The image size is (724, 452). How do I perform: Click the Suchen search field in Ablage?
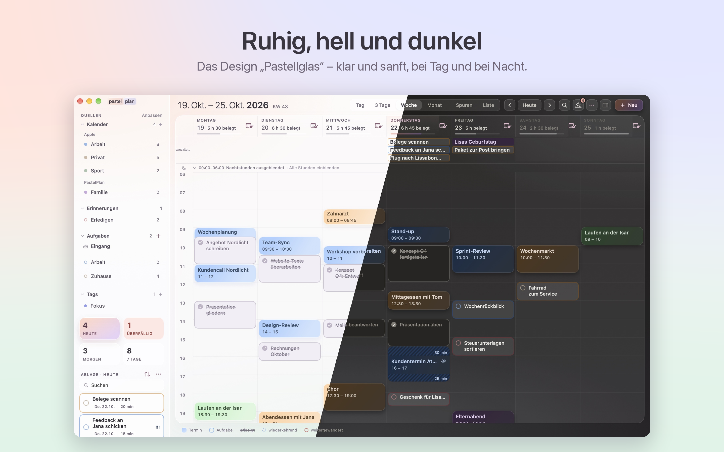pos(122,385)
